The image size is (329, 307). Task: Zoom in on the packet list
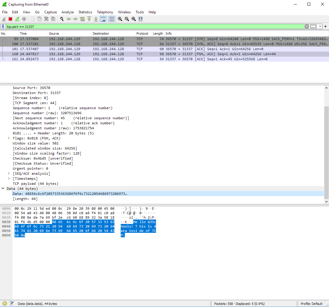(120, 19)
